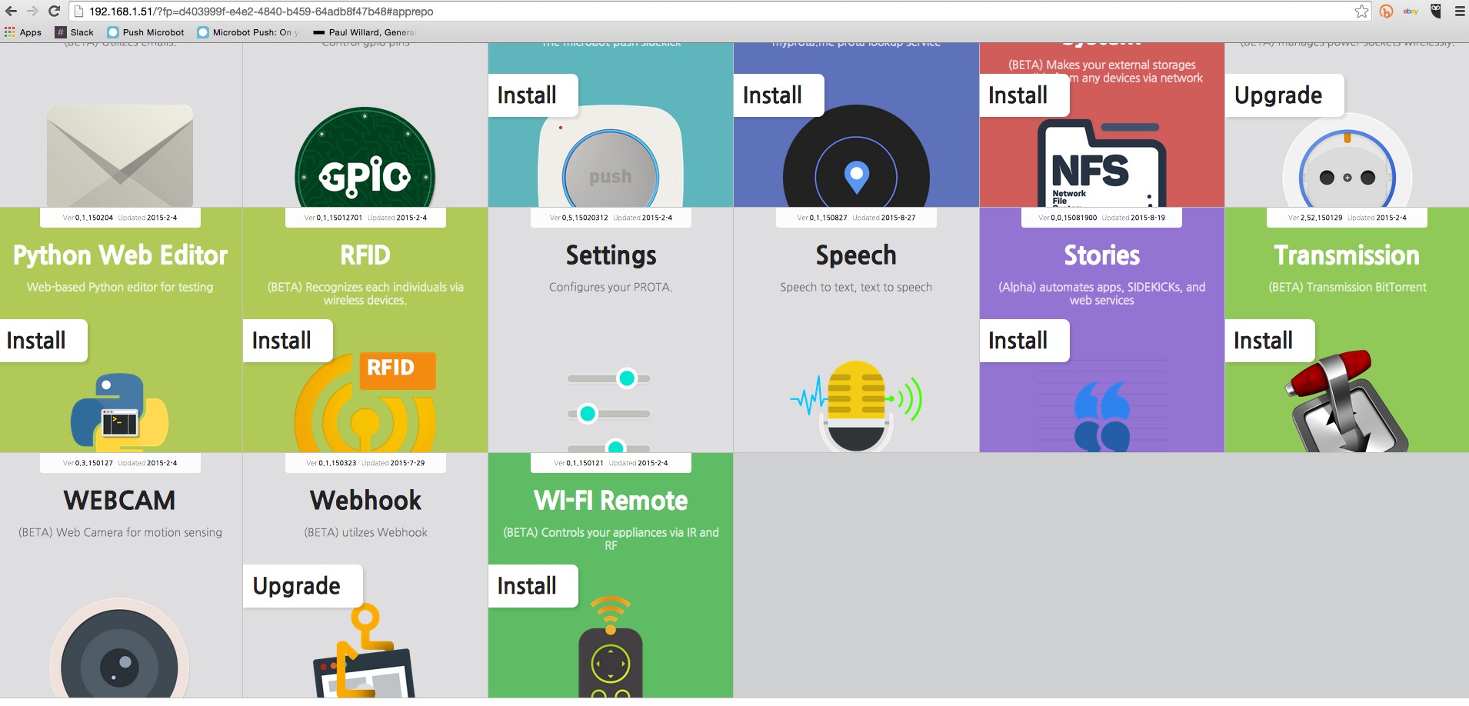
Task: Click '(BETA) utilzes Webhook' description
Action: click(x=365, y=532)
